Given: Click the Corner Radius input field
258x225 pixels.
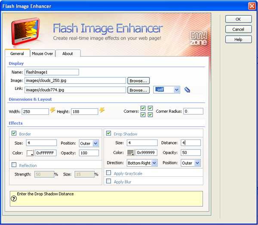Looking at the screenshot, I should coord(193,111).
